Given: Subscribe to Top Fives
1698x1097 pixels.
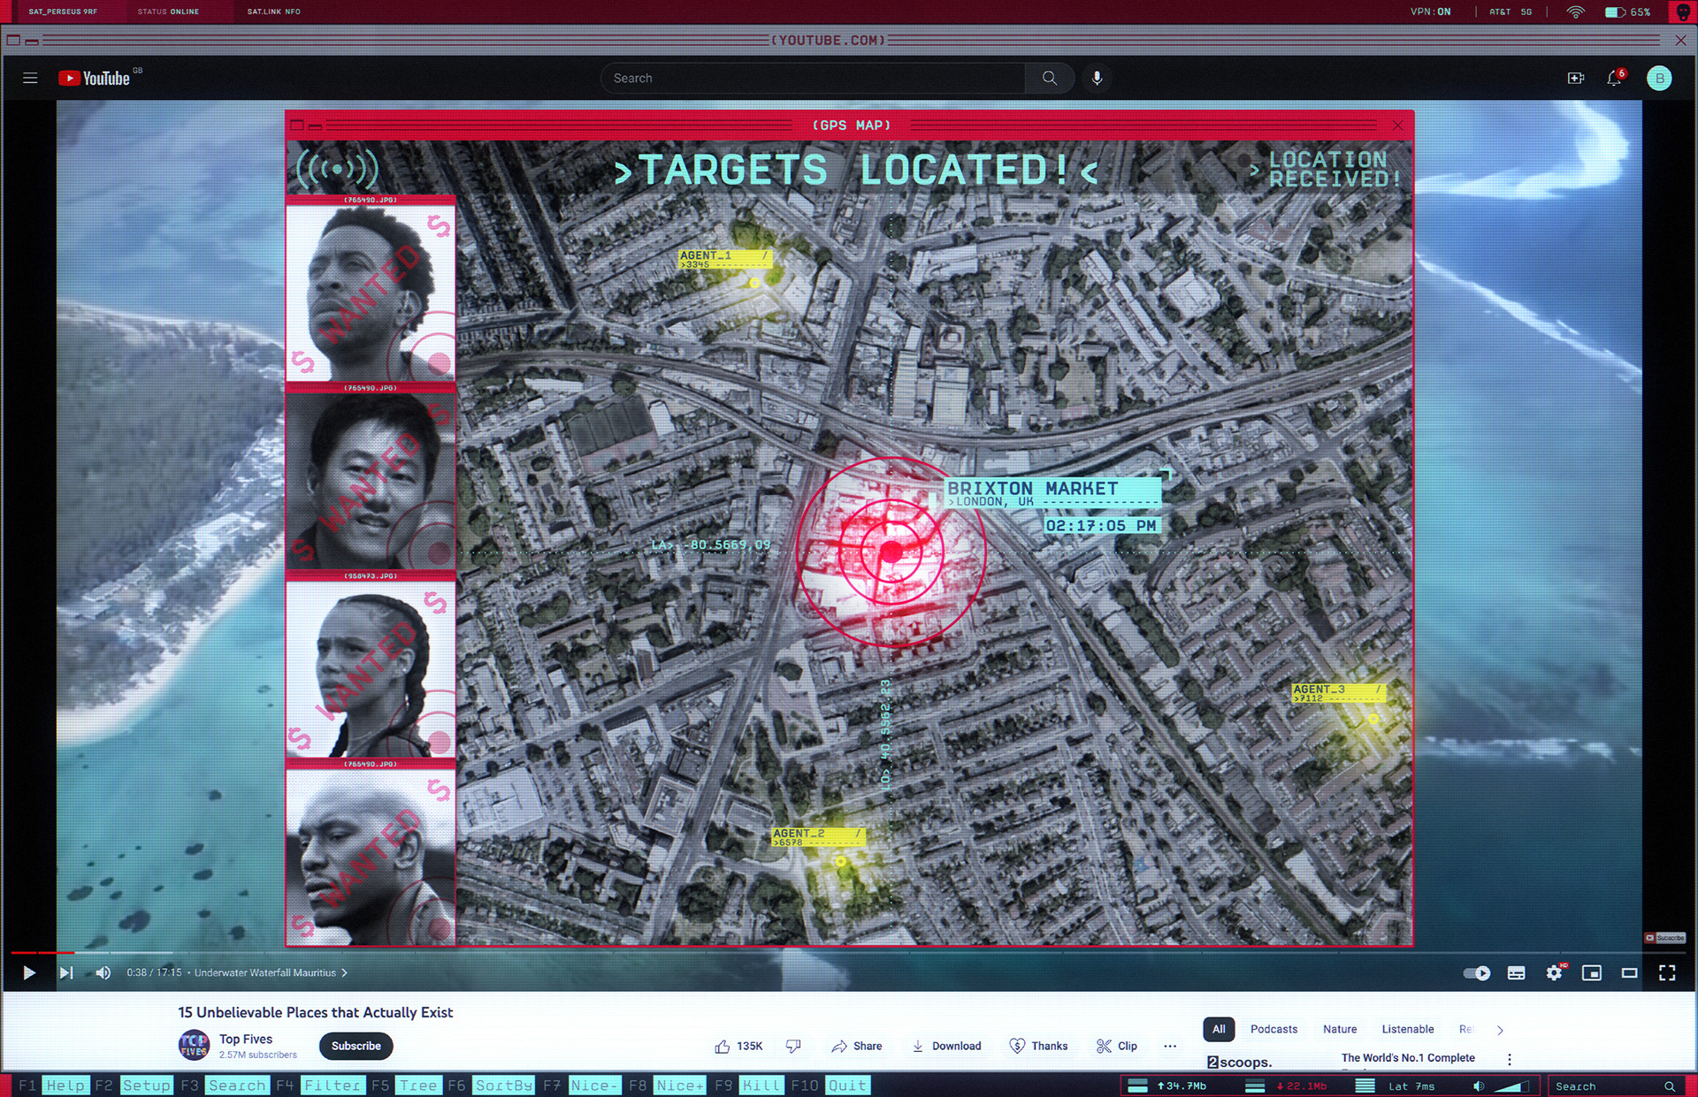Looking at the screenshot, I should pyautogui.click(x=356, y=1046).
